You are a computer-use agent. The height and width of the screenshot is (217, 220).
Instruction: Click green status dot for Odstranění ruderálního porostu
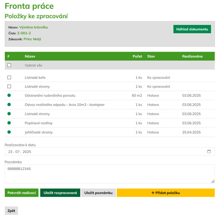[x=9, y=95]
